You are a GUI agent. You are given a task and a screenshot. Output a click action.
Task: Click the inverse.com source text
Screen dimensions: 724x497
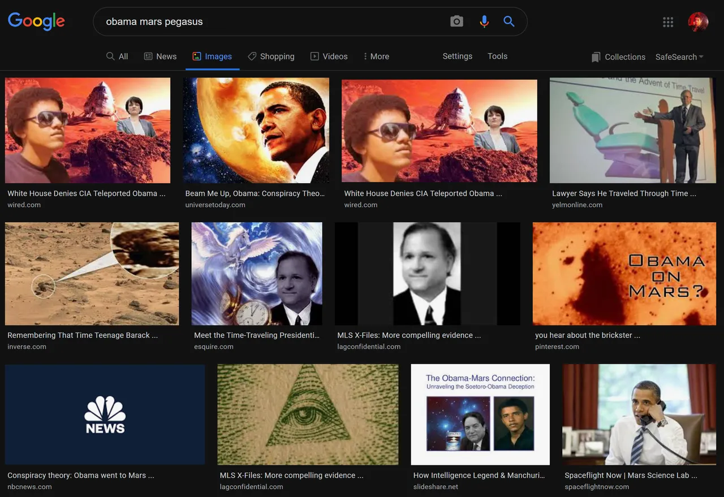point(27,347)
